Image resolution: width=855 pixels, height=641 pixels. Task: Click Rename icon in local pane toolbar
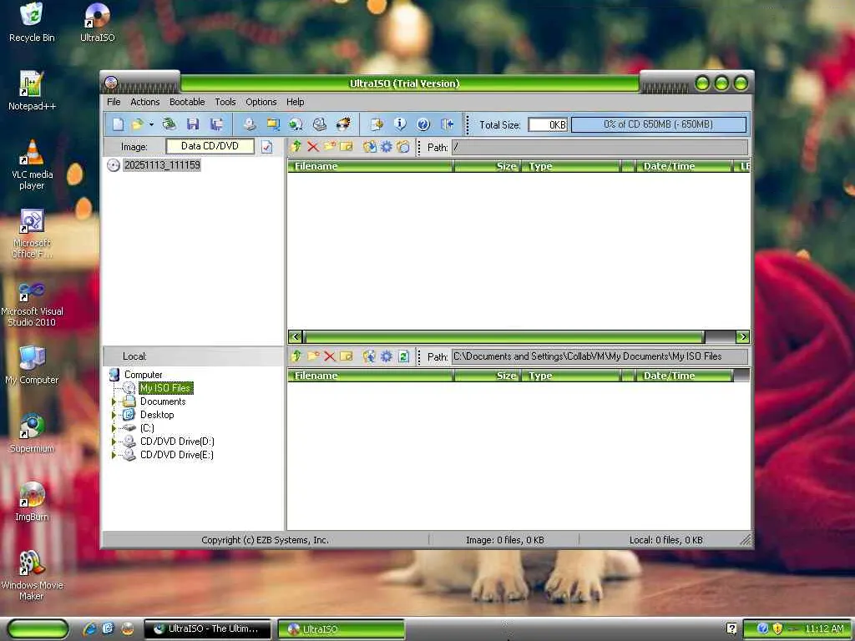347,356
